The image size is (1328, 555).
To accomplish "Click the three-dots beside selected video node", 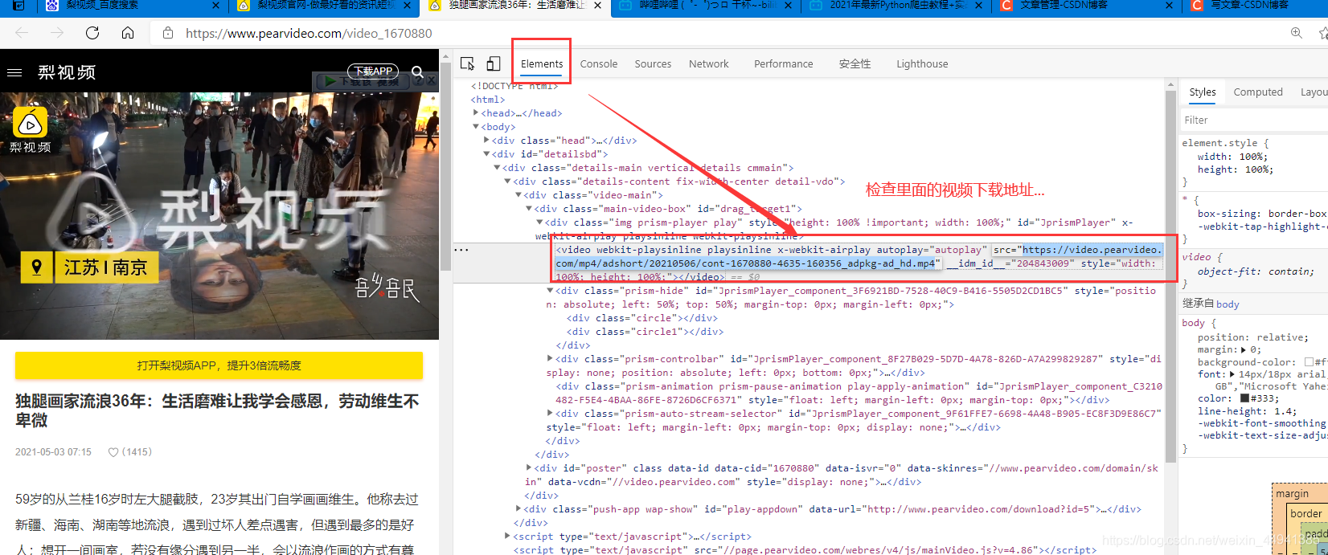I will point(461,250).
